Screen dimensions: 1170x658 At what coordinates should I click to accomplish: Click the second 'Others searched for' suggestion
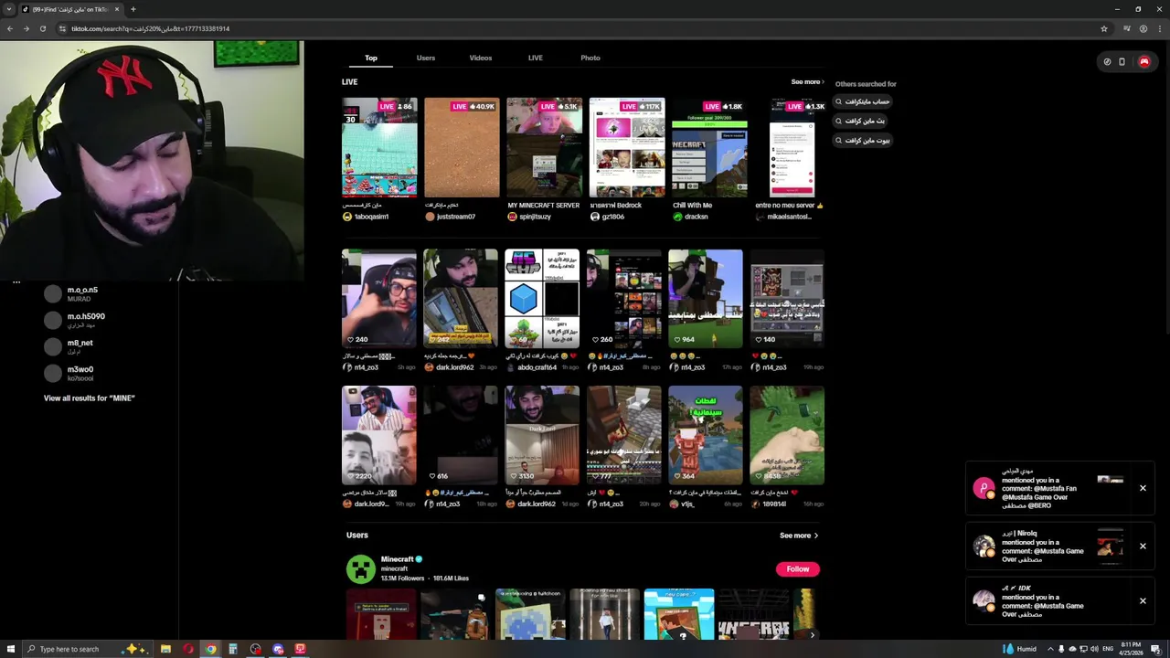click(860, 121)
